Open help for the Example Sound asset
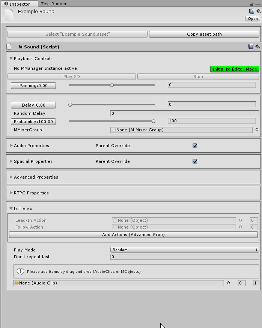The height and width of the screenshot is (328, 262). pos(251,11)
